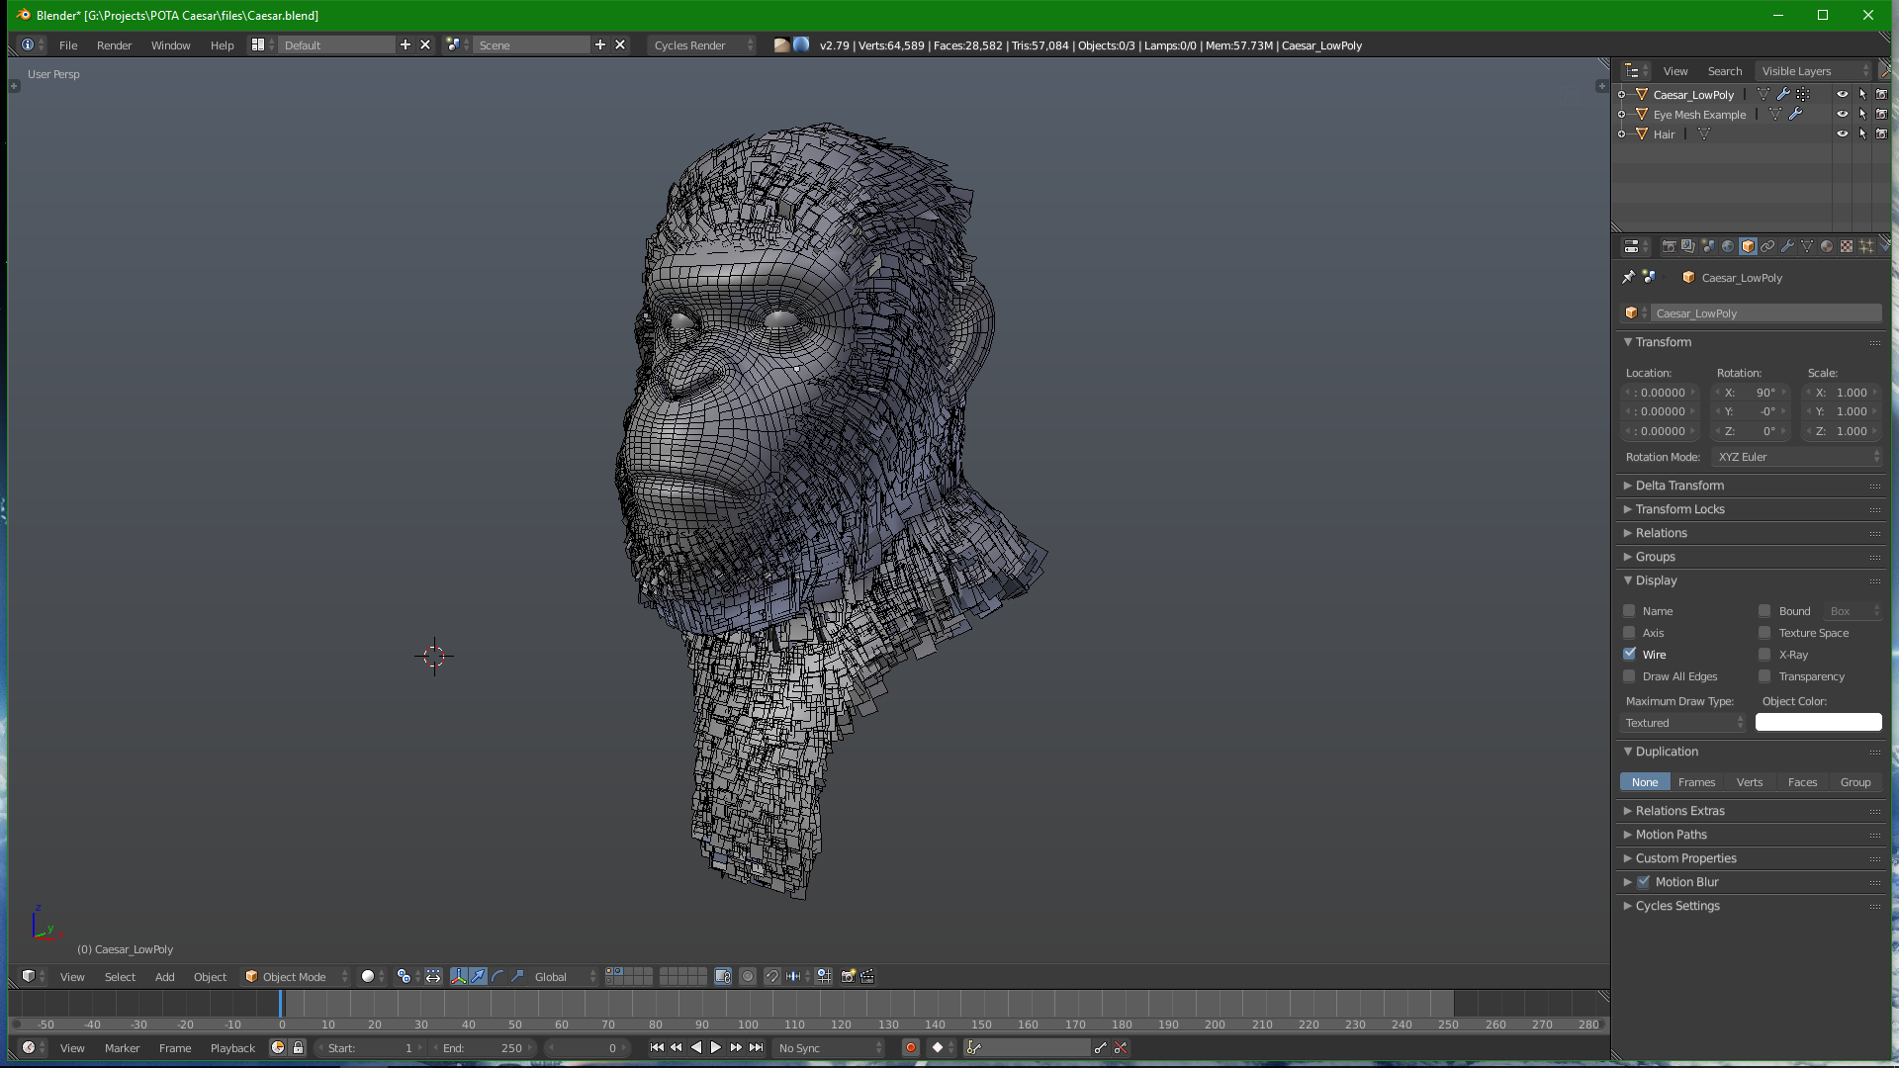Toggle the 3D manipulator widget icon

[459, 976]
